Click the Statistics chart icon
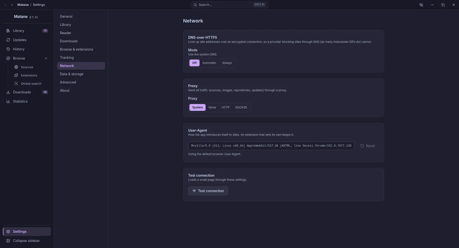This screenshot has height=248, width=459. pos(8,102)
